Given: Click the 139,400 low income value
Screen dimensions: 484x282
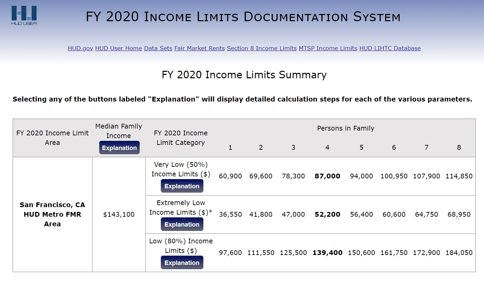Looking at the screenshot, I should 327,253.
